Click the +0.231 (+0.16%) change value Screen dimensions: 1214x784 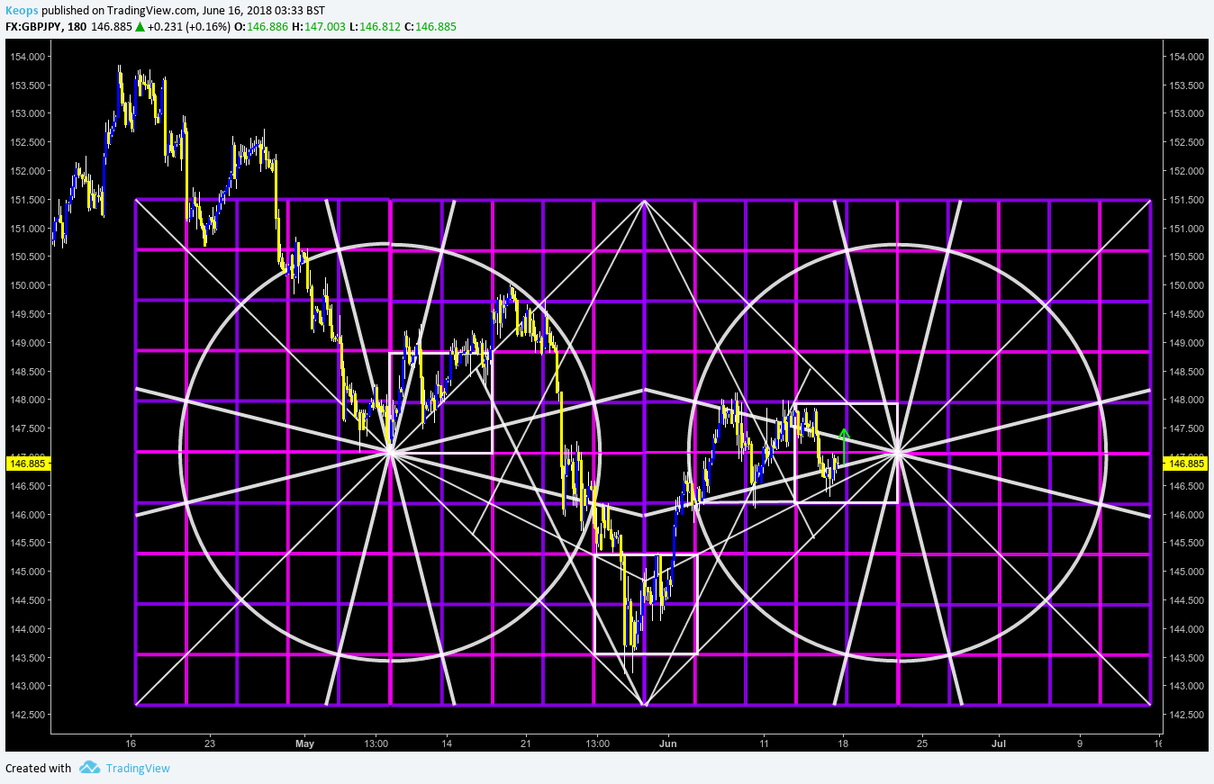click(x=189, y=27)
